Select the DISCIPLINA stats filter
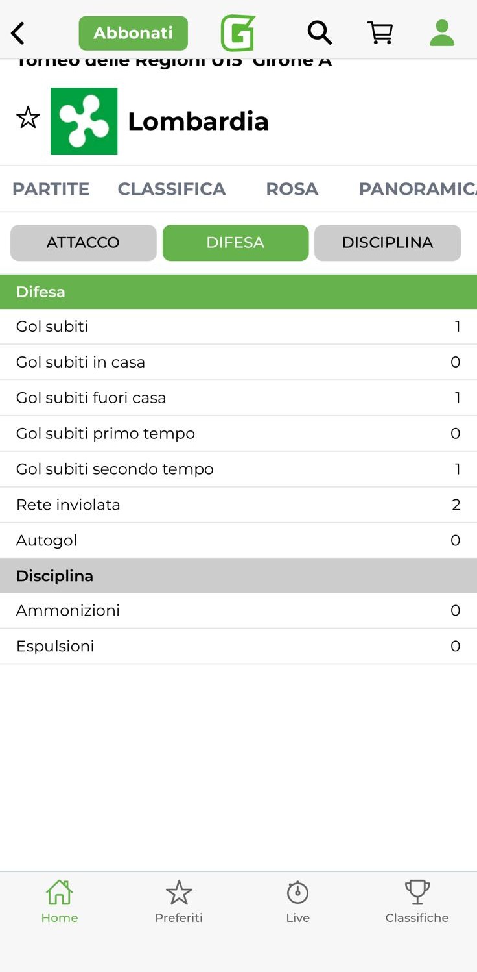Screen dimensions: 477x972 coord(388,243)
